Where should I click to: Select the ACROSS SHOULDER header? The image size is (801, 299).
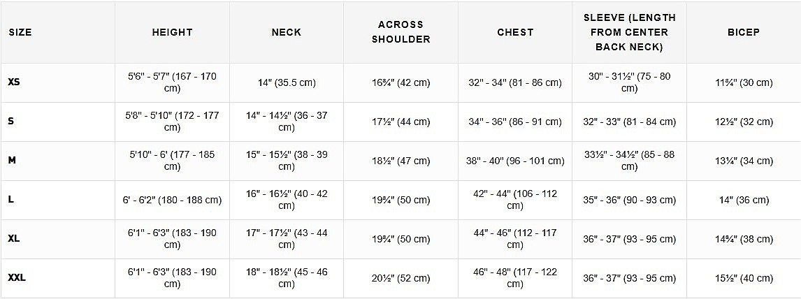[x=401, y=32]
